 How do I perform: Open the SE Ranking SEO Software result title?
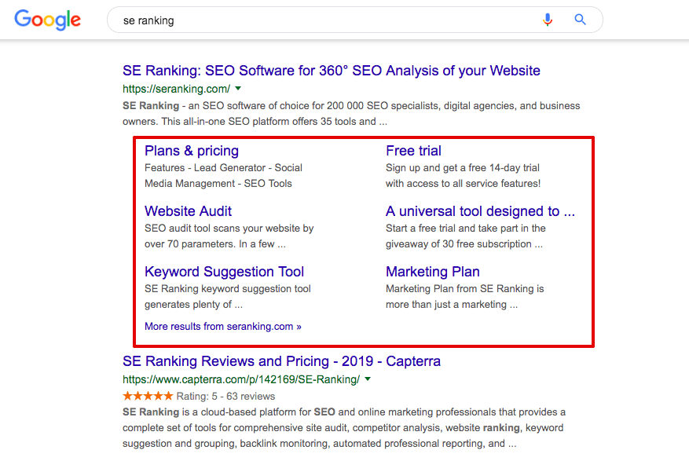(332, 71)
